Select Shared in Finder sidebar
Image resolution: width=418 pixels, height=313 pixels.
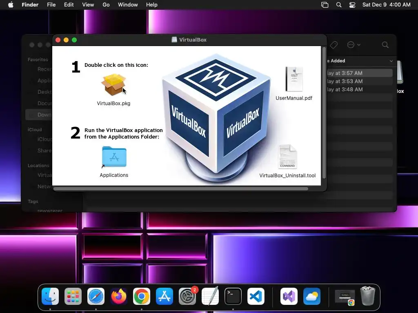click(39, 151)
